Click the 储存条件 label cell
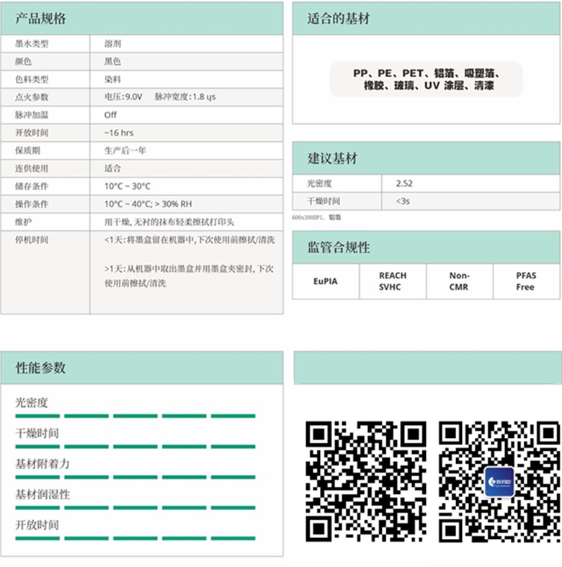 (x=45, y=186)
